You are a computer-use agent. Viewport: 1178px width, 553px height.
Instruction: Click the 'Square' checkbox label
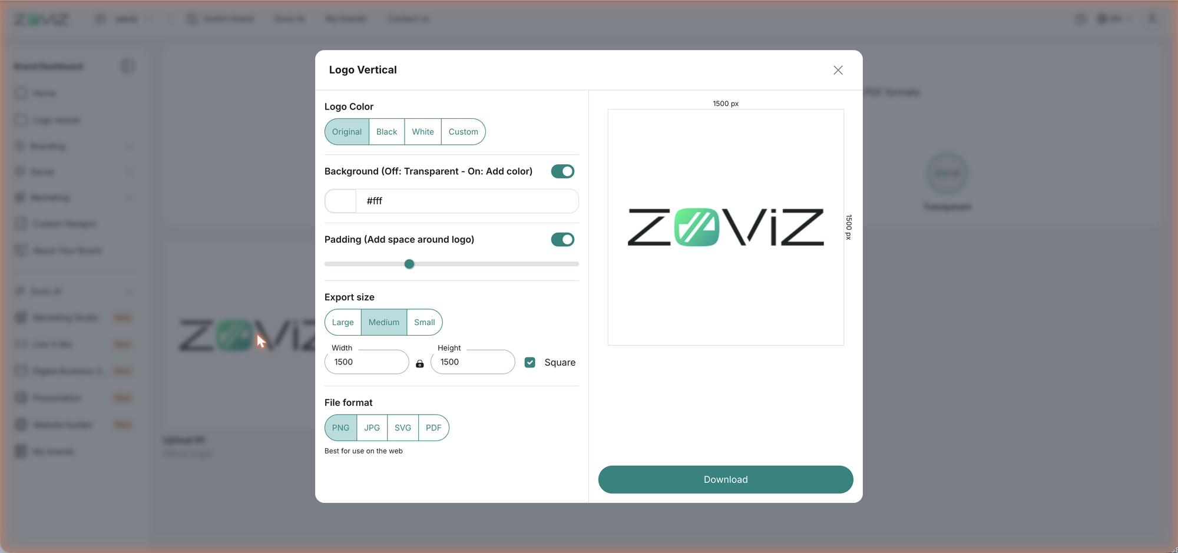coord(560,362)
